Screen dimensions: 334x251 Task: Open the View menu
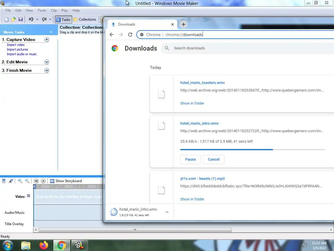[x=29, y=10]
